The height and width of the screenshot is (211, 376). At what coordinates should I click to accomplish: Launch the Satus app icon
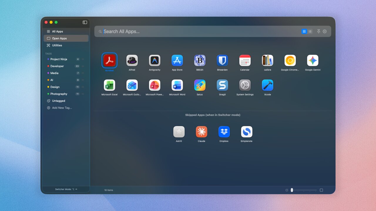(200, 85)
